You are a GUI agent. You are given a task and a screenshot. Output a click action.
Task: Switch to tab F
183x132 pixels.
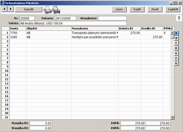click(x=176, y=58)
